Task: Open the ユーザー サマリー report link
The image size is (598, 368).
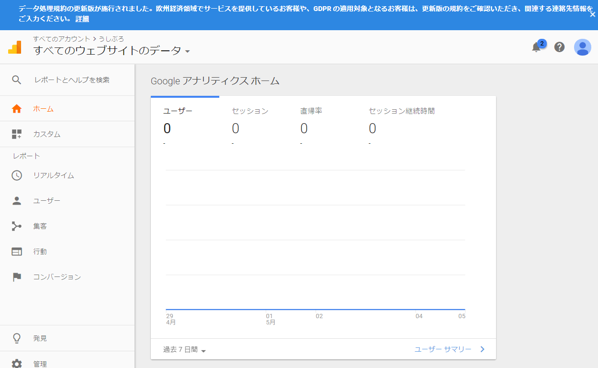Action: [443, 349]
